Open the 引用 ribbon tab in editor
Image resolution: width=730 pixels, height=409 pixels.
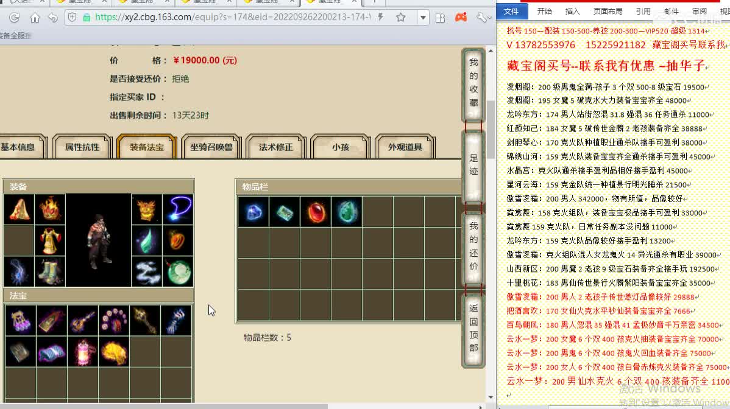pyautogui.click(x=643, y=11)
